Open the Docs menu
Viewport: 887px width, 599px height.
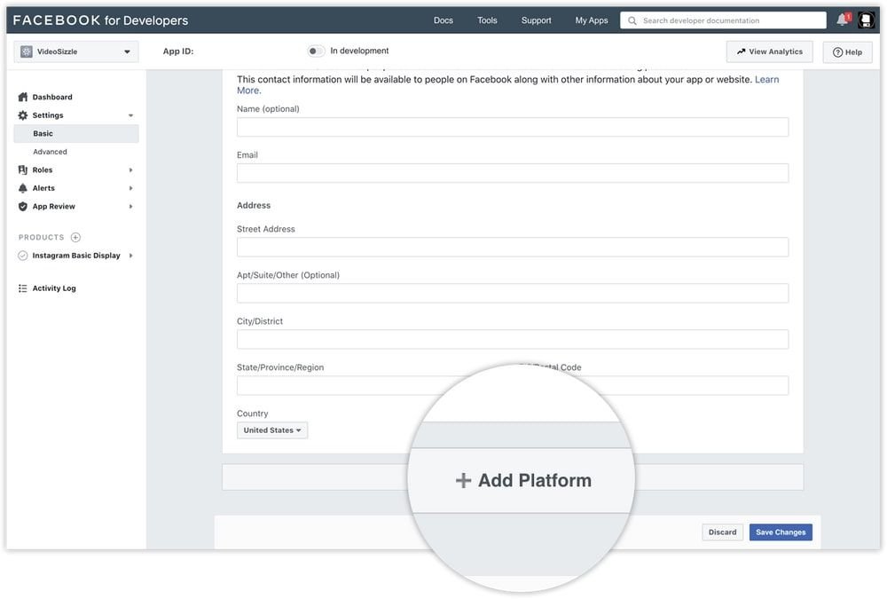(443, 20)
